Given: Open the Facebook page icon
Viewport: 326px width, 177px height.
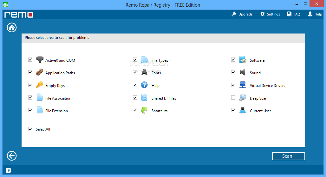Looking at the screenshot, I should pyautogui.click(x=8, y=170).
